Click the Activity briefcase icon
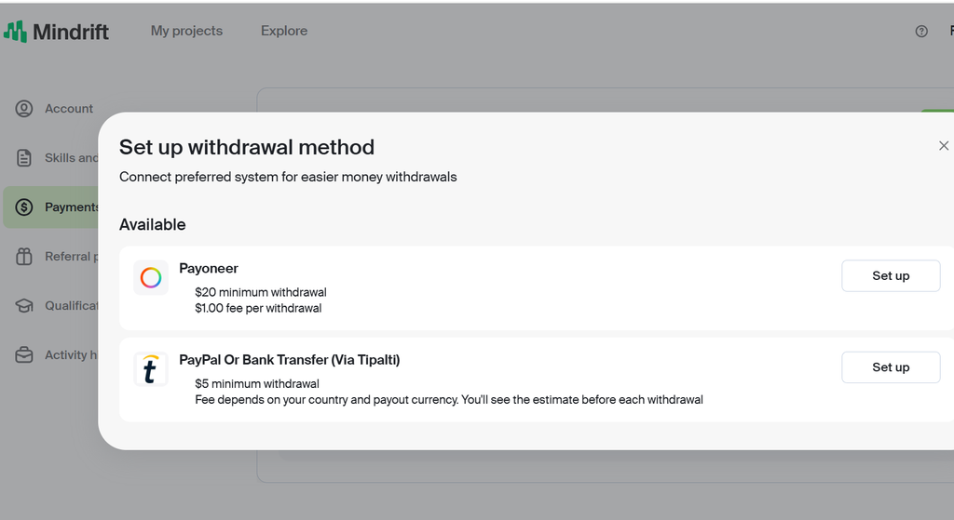Viewport: 954px width, 520px height. point(24,354)
